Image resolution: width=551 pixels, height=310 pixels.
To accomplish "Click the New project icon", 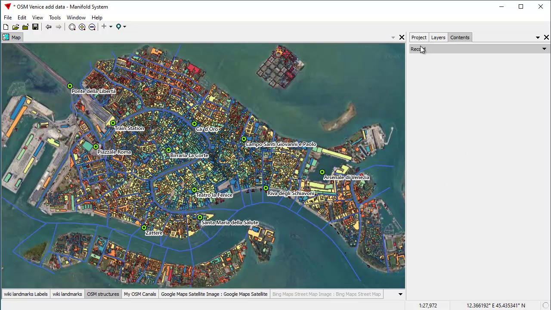I will (6, 27).
